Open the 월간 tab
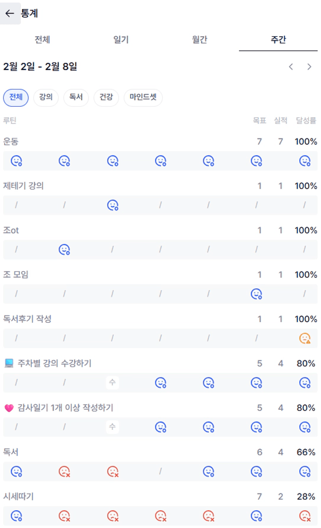Image resolution: width=321 pixels, height=528 pixels. pos(200,40)
